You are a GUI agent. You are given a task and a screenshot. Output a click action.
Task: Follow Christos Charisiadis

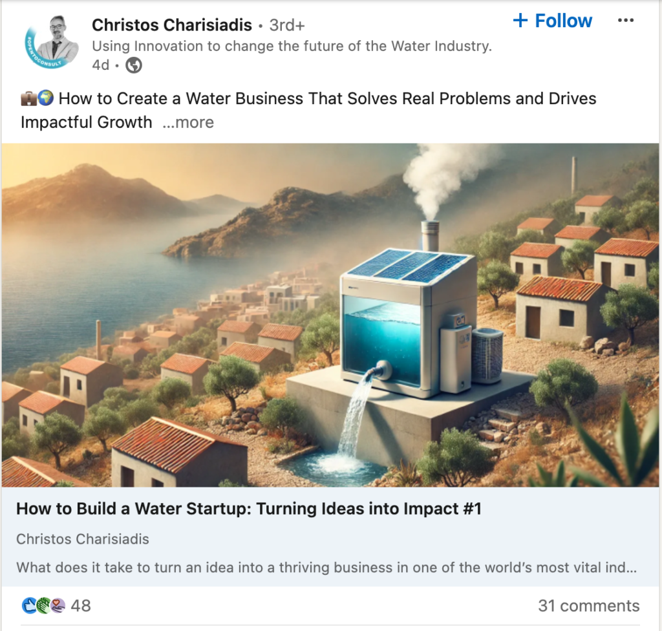click(552, 20)
